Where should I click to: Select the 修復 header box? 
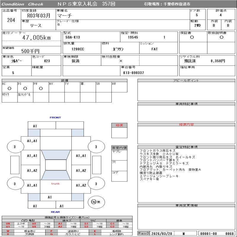click(x=119, y=125)
